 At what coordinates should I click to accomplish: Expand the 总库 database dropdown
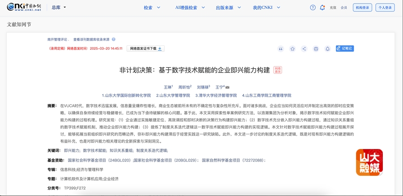click(59, 8)
